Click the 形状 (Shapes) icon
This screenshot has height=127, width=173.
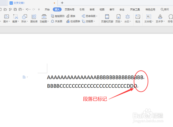coord(25,17)
